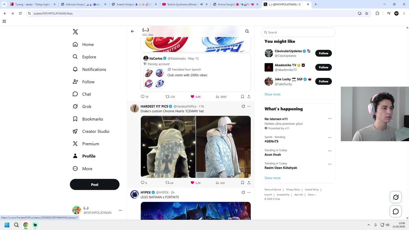The image size is (409, 230).
Task: Unlike the post with 2.2K likes
Action: pyautogui.click(x=192, y=183)
